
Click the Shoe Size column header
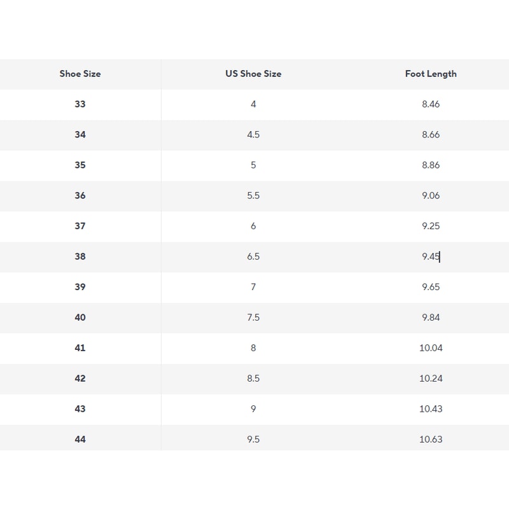(80, 74)
